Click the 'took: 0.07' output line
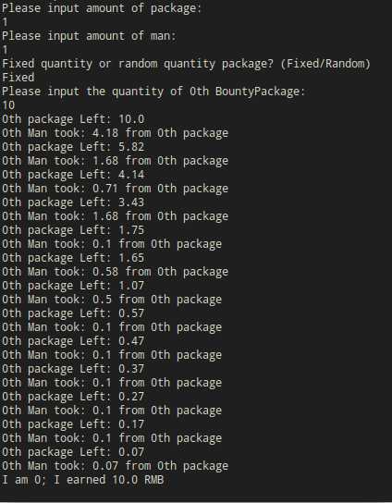This screenshot has width=392, height=503. click(x=116, y=466)
